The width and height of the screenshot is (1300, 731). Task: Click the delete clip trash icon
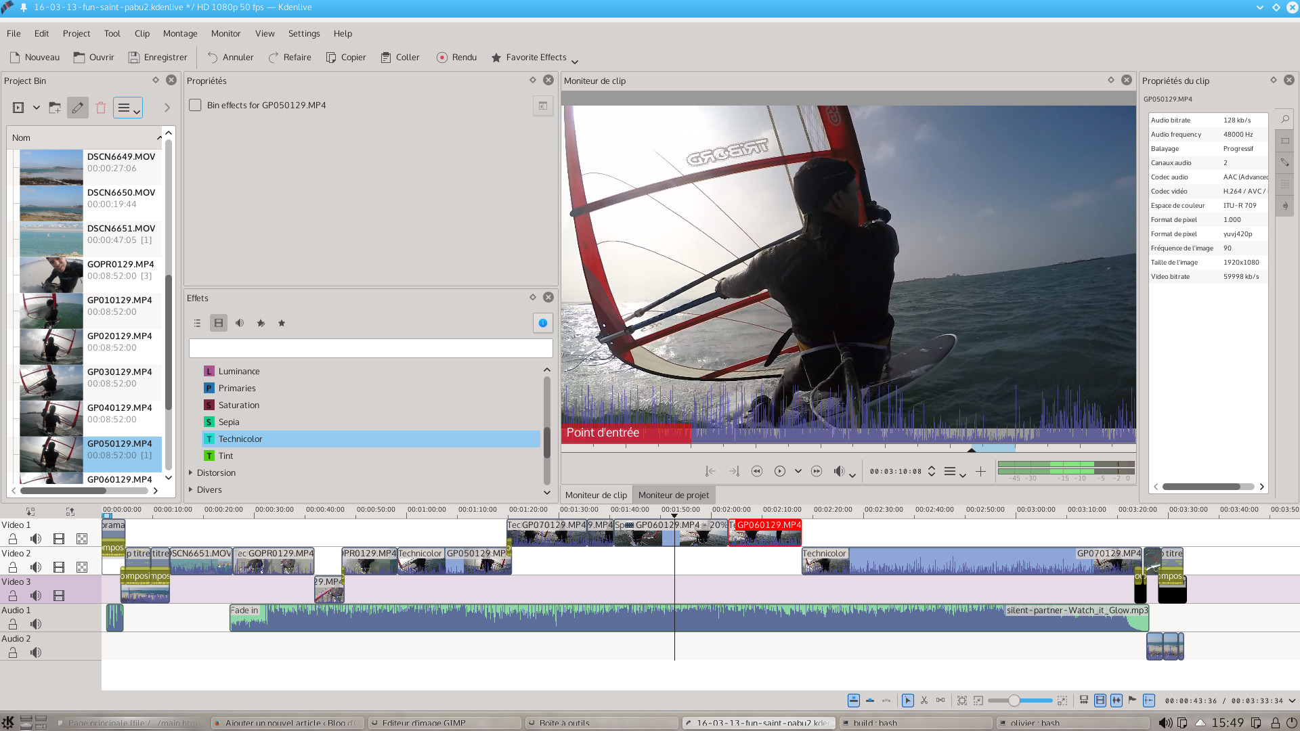coord(101,108)
